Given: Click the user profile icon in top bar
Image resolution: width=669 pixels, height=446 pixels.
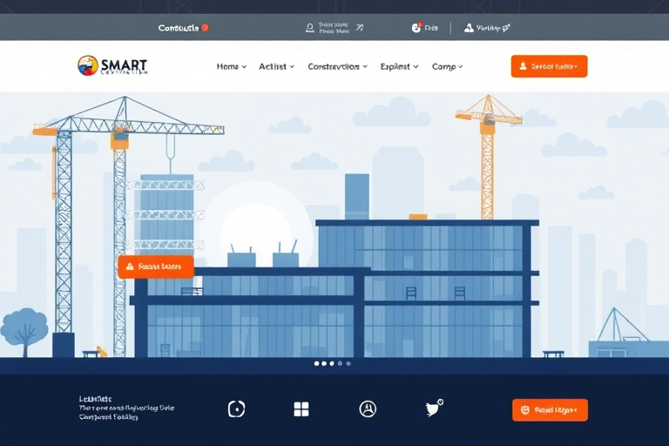Looking at the screenshot, I should [x=309, y=28].
